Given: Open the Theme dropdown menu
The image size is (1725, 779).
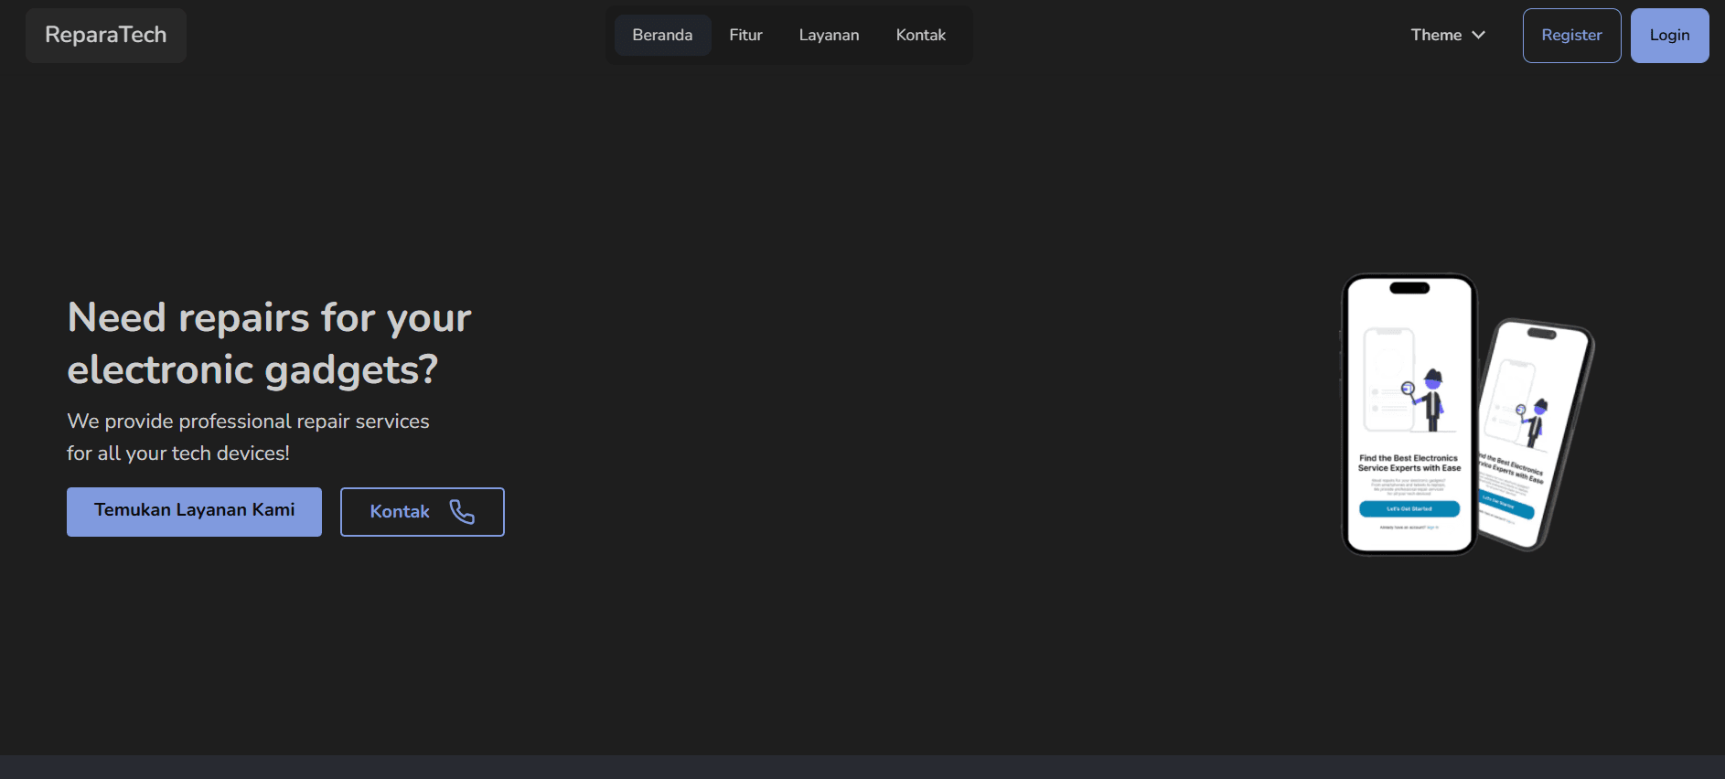Looking at the screenshot, I should pyautogui.click(x=1447, y=36).
